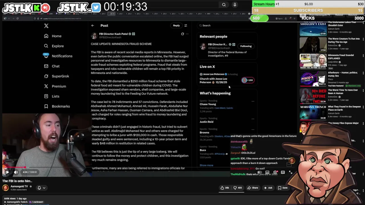Click the YouTube search magnifier icon
Image resolution: width=365 pixels, height=205 pixels.
coord(224,5)
